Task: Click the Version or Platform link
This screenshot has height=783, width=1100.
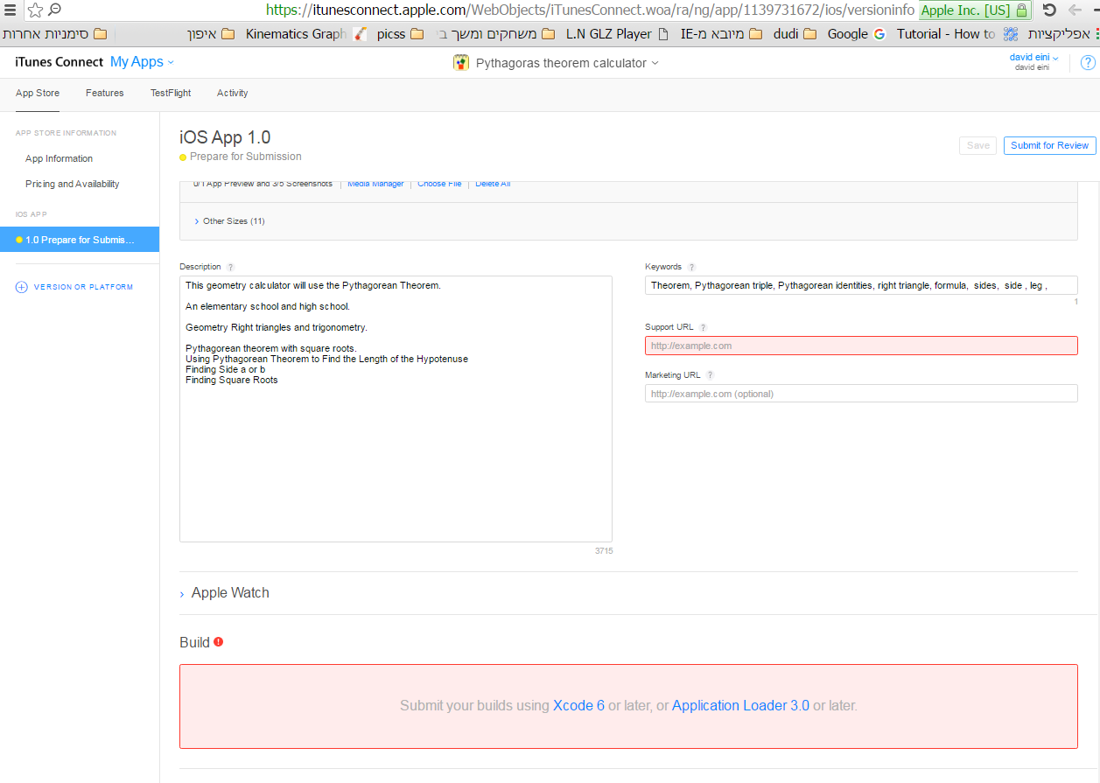Action: (x=83, y=287)
